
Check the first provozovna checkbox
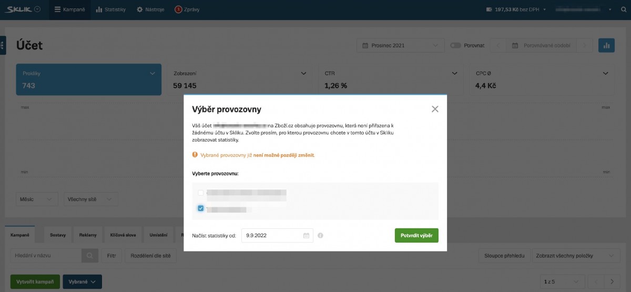tap(200, 193)
